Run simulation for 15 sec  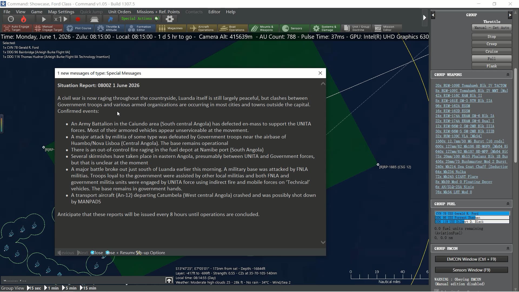34,288
